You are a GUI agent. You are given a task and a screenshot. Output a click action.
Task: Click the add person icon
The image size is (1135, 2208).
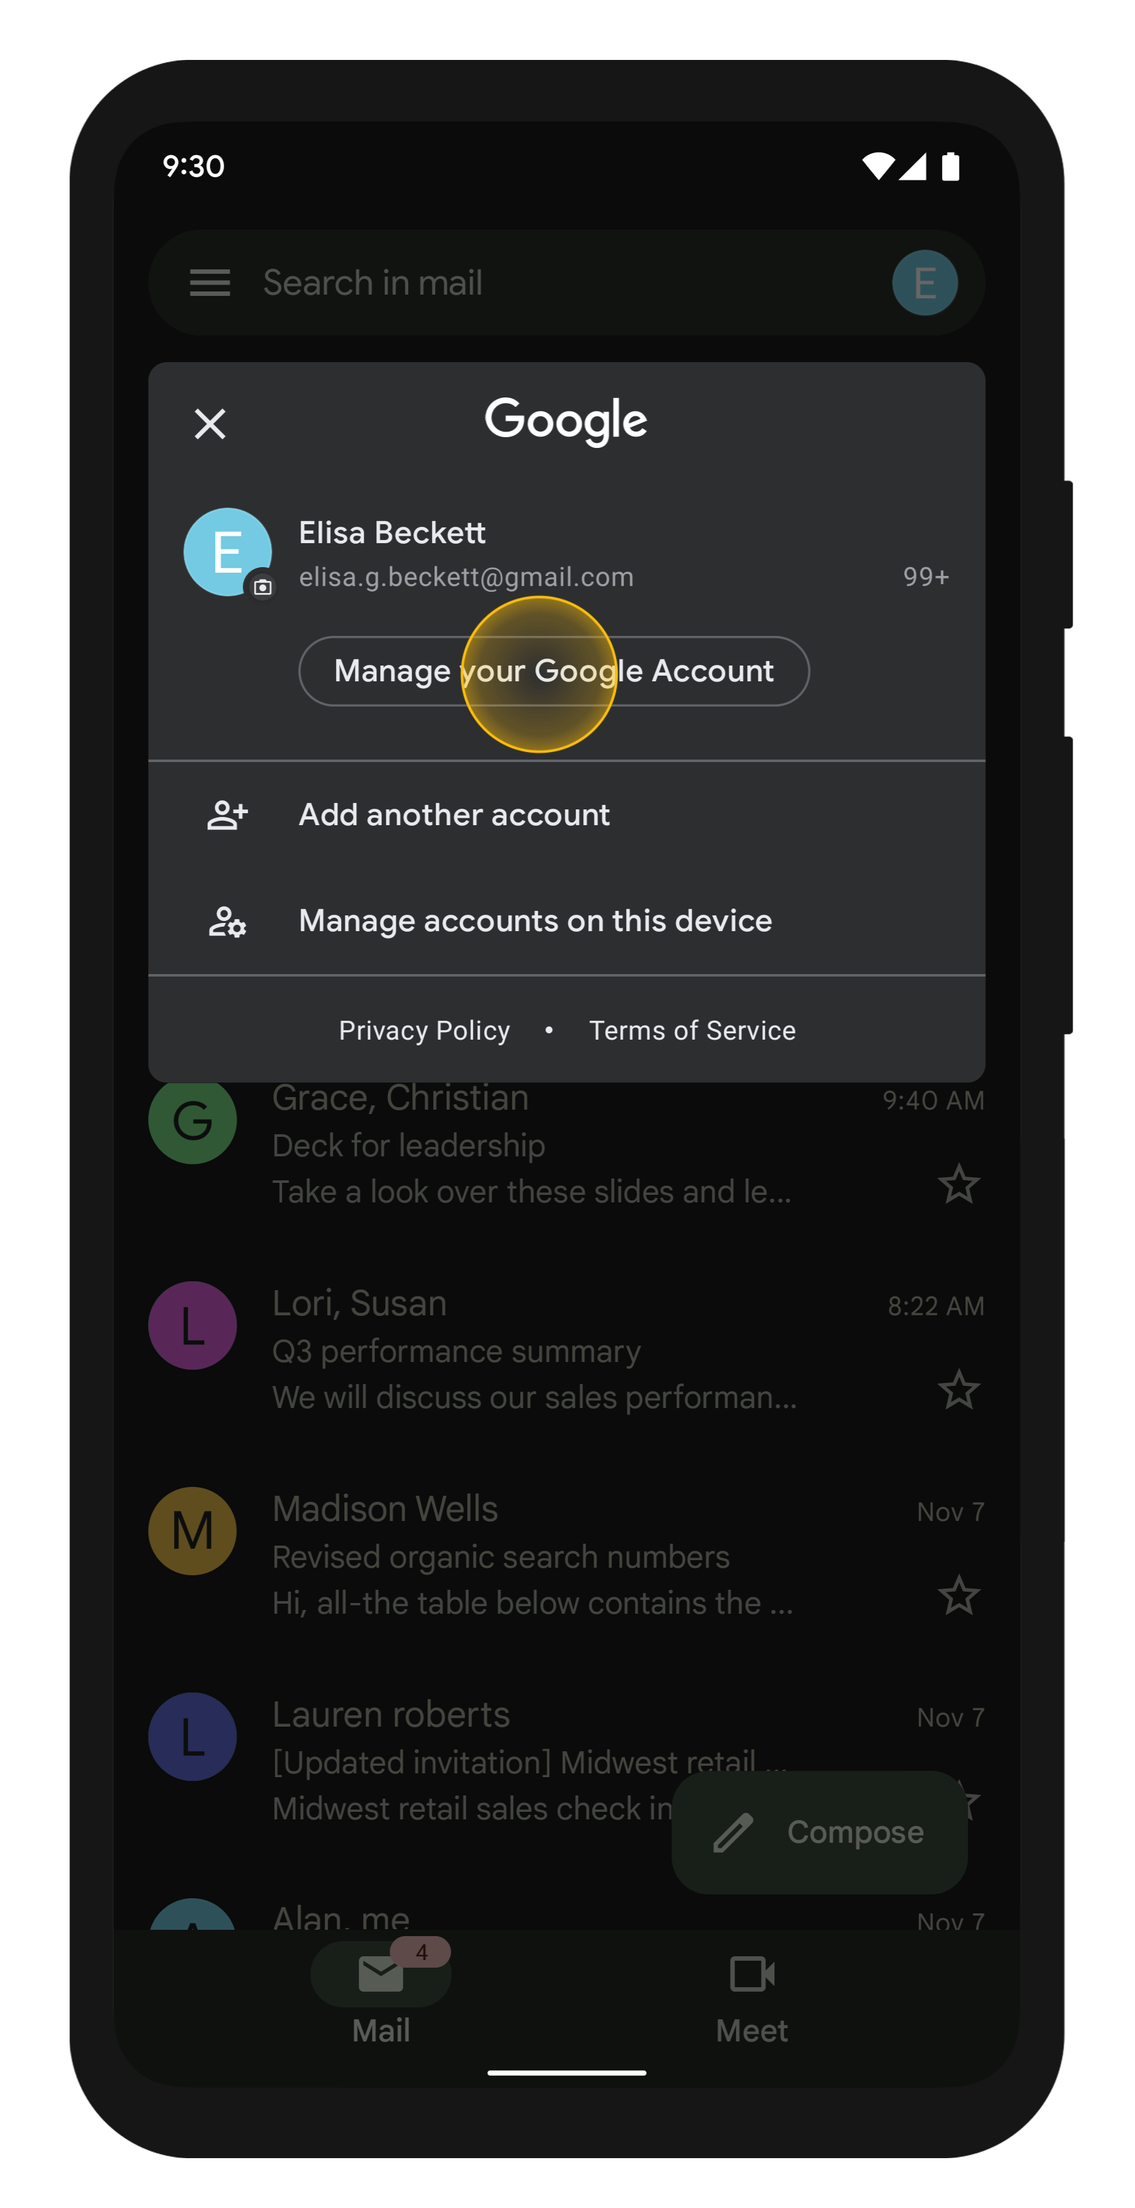[227, 815]
